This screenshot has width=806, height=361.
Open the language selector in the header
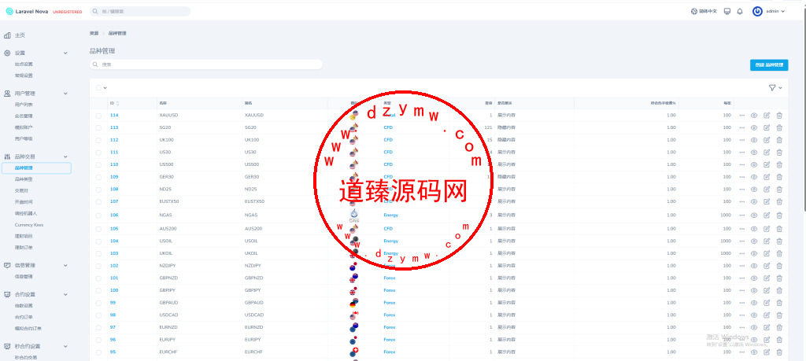pos(704,11)
